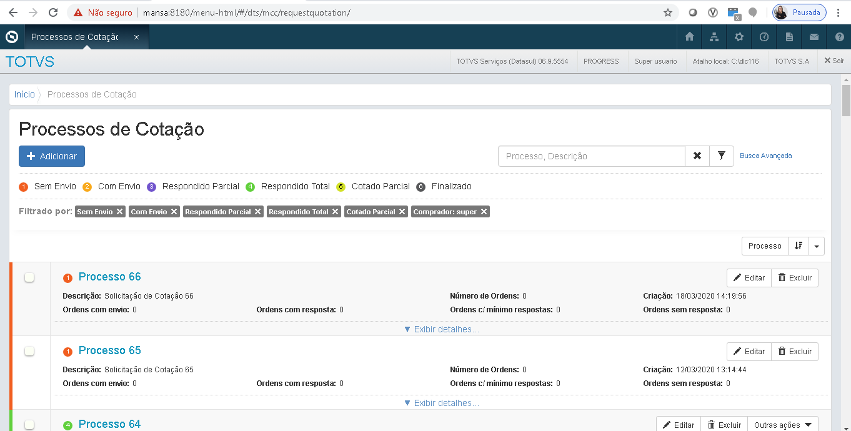The width and height of the screenshot is (851, 431).
Task: Click the 'Adicionar' button
Action: click(x=52, y=156)
